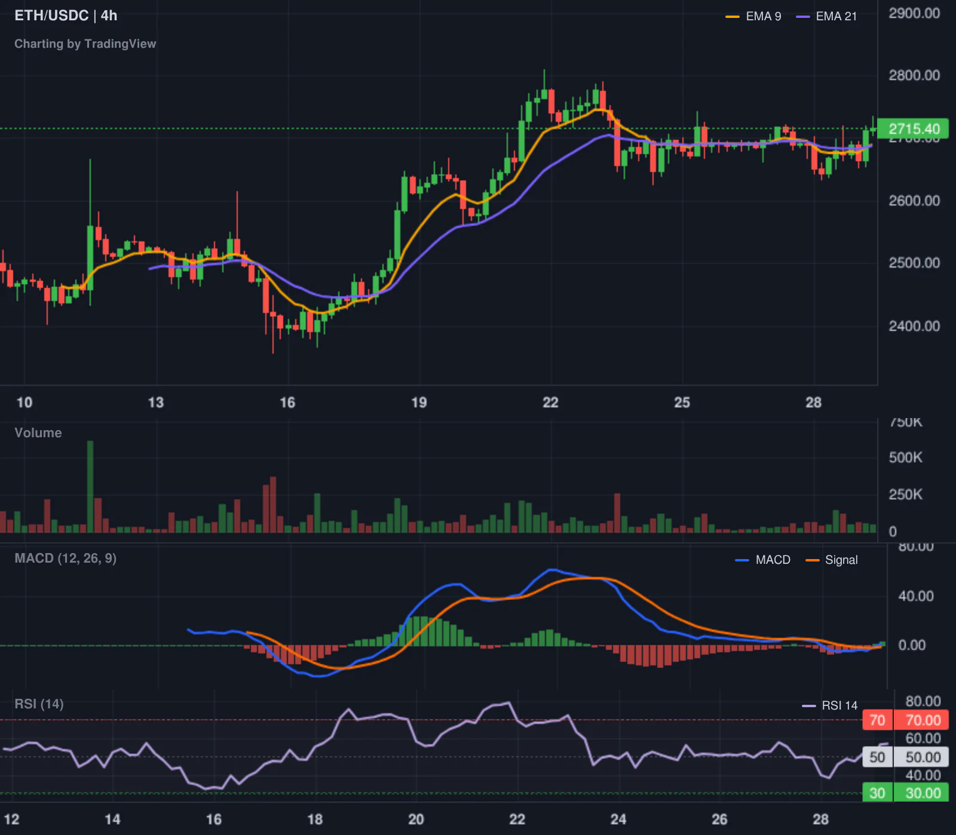Select the blue MACD legend line swatch
This screenshot has height=835, width=956.
point(742,560)
